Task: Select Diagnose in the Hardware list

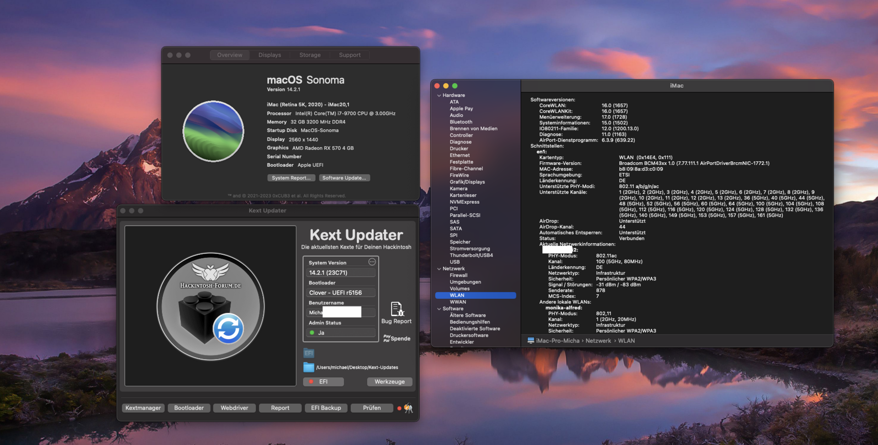Action: [x=460, y=142]
